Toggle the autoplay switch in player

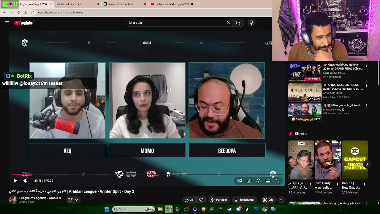(239, 181)
